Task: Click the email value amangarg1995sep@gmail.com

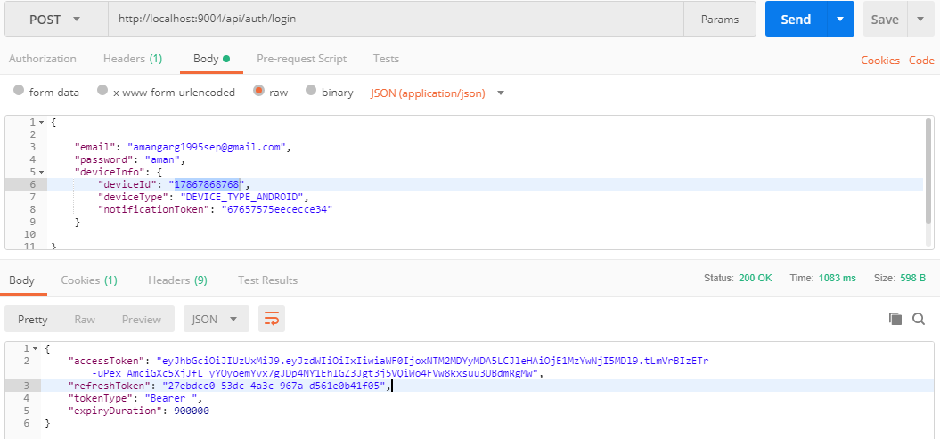Action: [208, 147]
